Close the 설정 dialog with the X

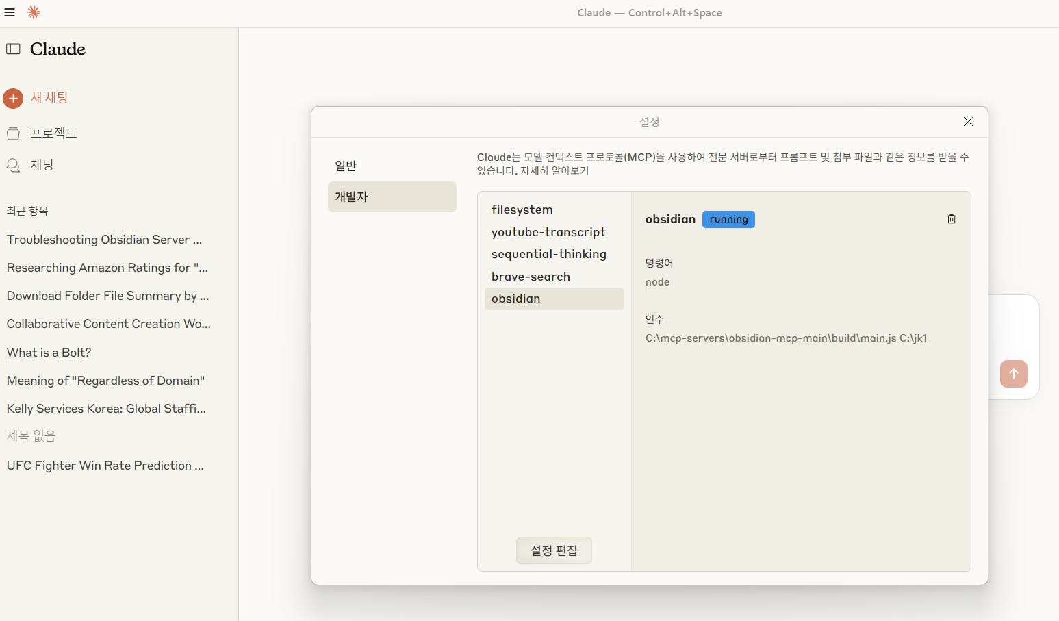tap(968, 121)
